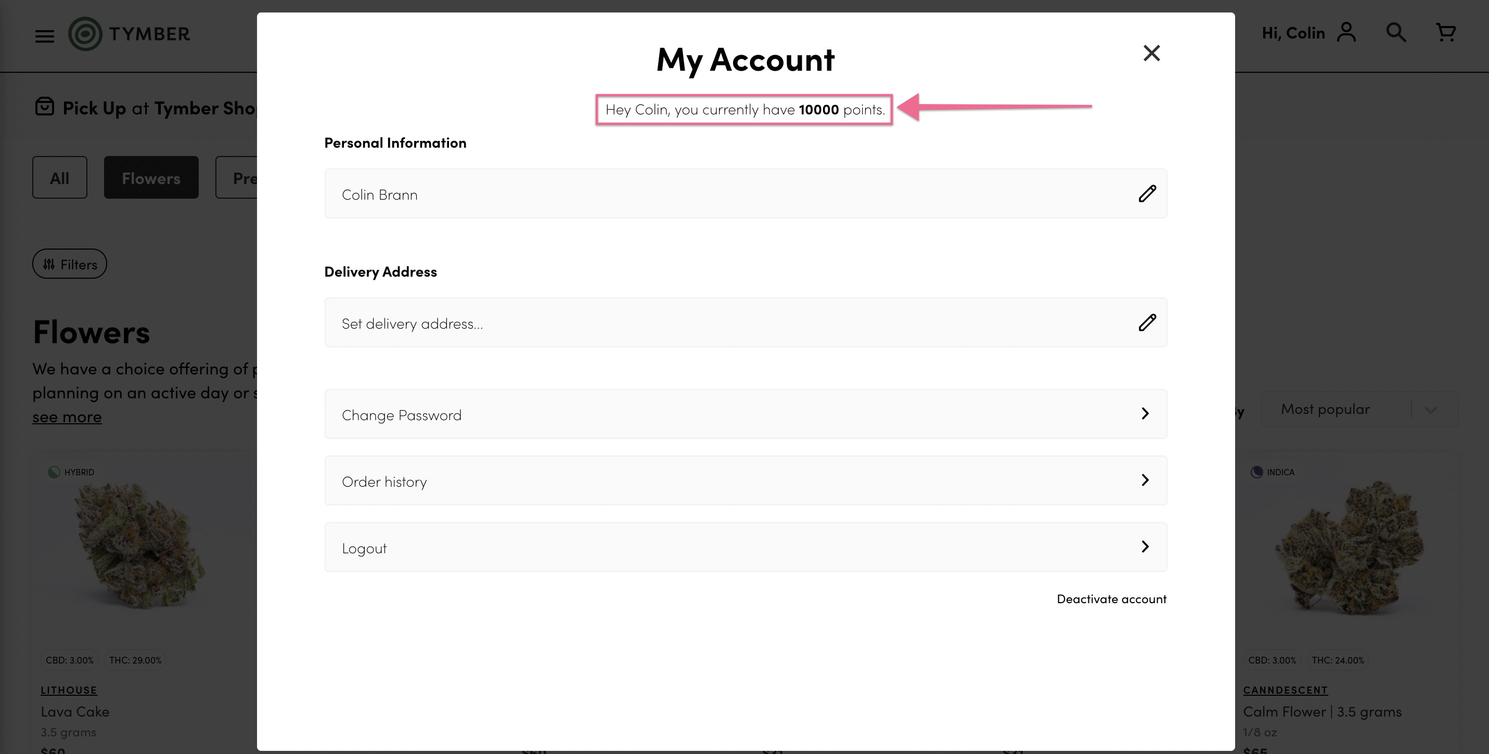
Task: Edit the Colin Brann name field
Action: coord(1147,193)
